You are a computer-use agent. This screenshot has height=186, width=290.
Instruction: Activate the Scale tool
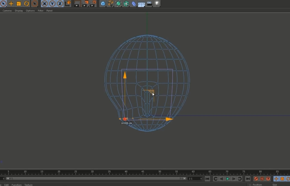(x=19, y=4)
